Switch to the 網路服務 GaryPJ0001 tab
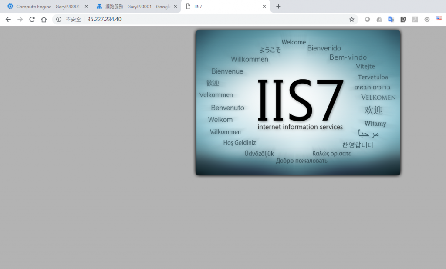The width and height of the screenshot is (446, 269). [136, 6]
